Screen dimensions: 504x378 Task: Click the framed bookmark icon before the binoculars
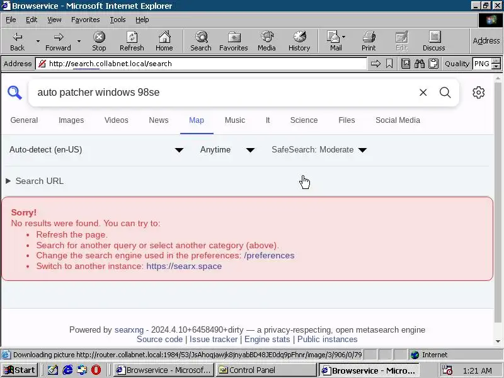pos(406,64)
